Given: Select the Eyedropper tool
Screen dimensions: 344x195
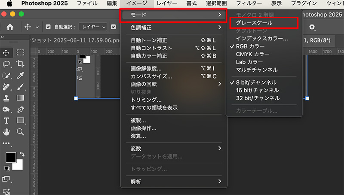Looking at the screenshot, I should coord(20,76).
